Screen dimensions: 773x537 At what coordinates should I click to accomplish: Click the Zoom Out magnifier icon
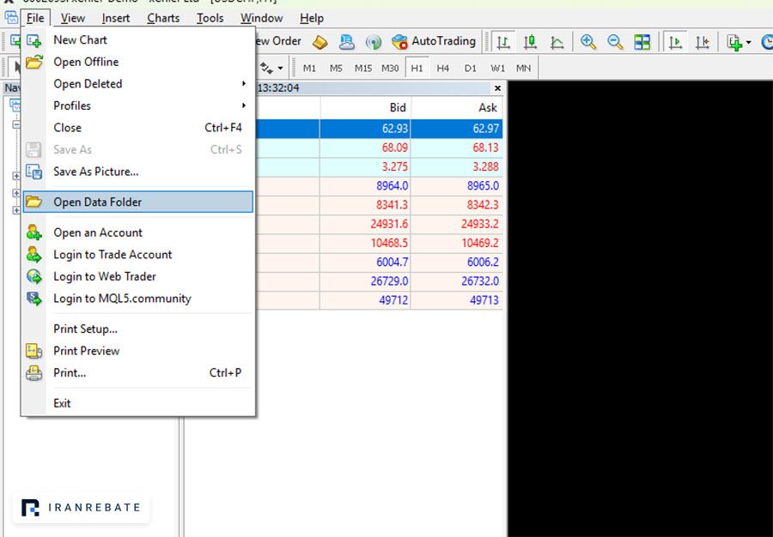tap(615, 42)
